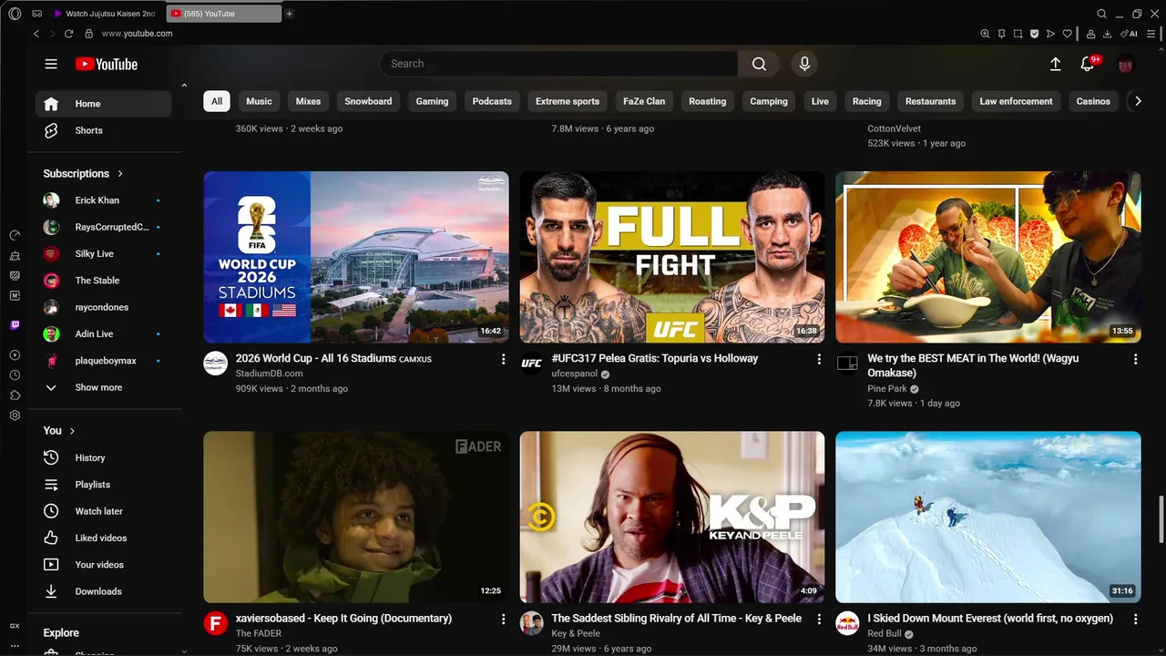The image size is (1166, 656).
Task: Open Shorts in sidebar
Action: click(103, 130)
